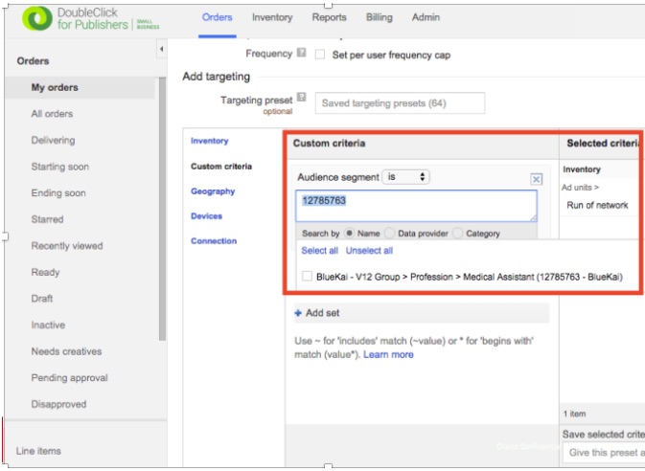The width and height of the screenshot is (645, 471).
Task: Check the BlueKai Medical Assistant segment
Action: click(307, 277)
